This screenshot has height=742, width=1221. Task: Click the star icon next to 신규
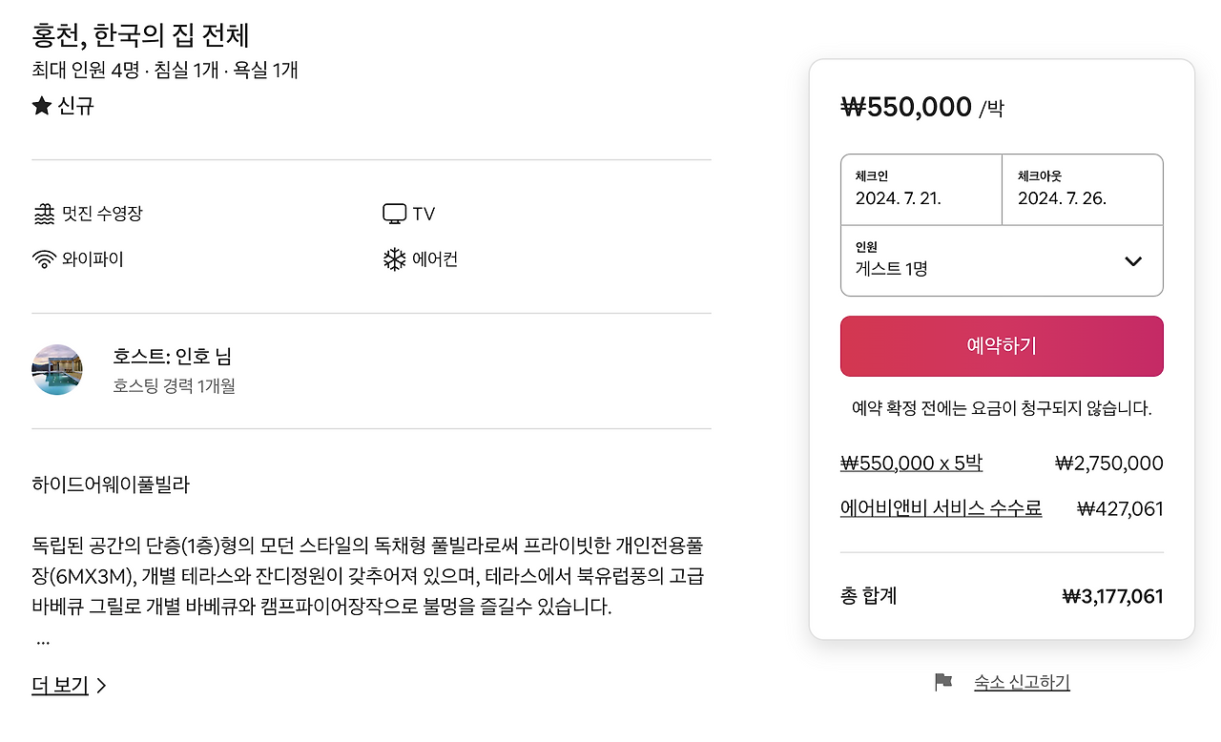(x=41, y=106)
